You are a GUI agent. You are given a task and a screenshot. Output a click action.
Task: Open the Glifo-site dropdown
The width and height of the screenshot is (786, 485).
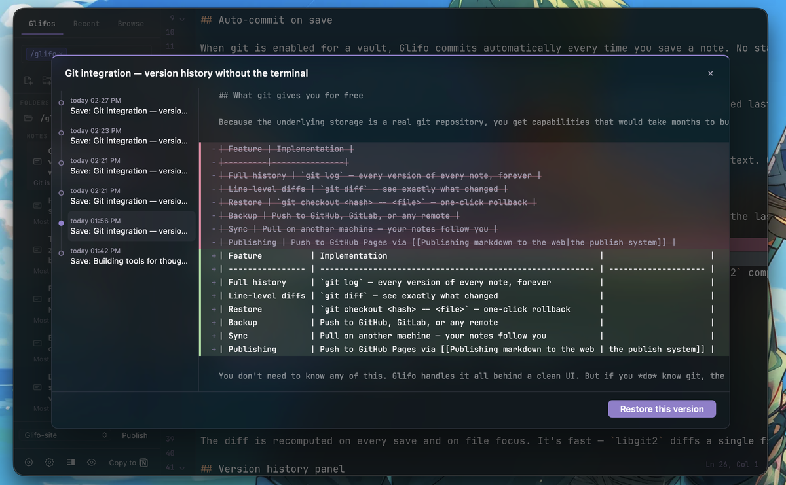click(x=65, y=435)
